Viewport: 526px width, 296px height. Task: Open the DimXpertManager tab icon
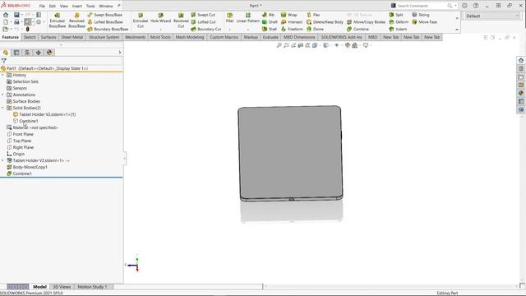[39, 53]
